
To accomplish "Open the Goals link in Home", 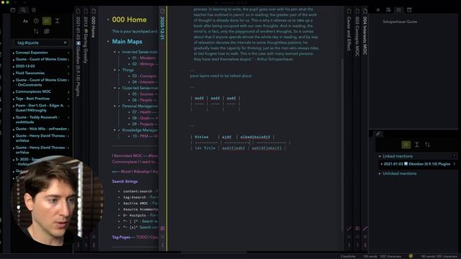I will click(x=145, y=118).
